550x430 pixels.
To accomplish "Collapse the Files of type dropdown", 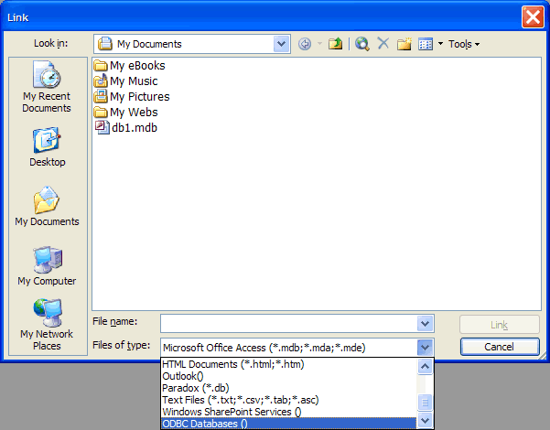I will (426, 348).
